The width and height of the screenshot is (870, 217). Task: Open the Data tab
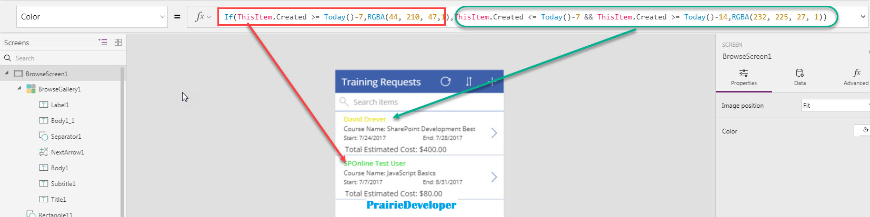coord(800,77)
